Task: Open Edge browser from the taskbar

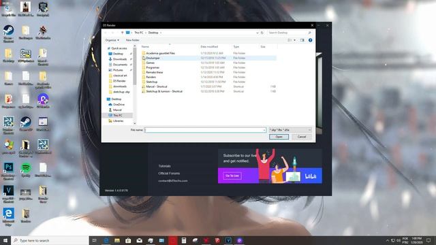Action: (106, 240)
